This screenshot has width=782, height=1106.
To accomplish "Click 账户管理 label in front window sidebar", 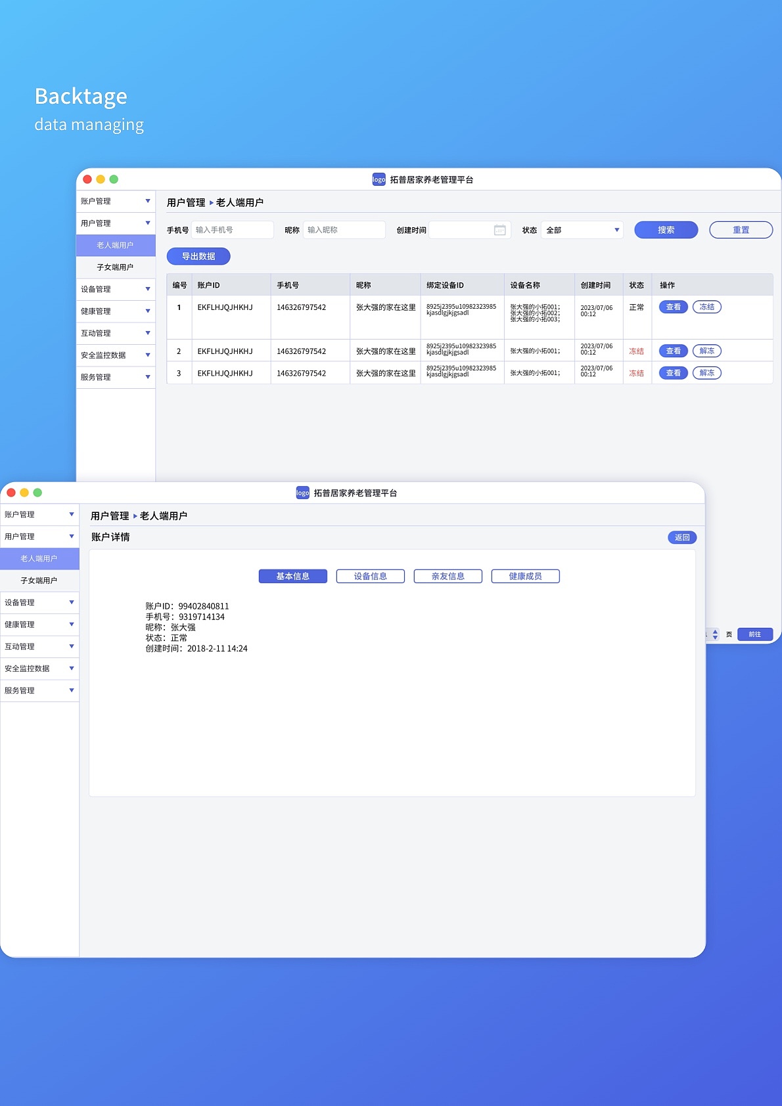I will tap(20, 514).
